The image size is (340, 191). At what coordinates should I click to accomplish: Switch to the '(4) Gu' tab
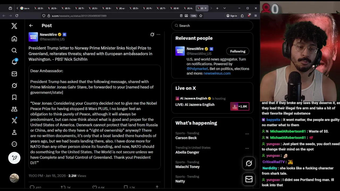[x=66, y=8]
